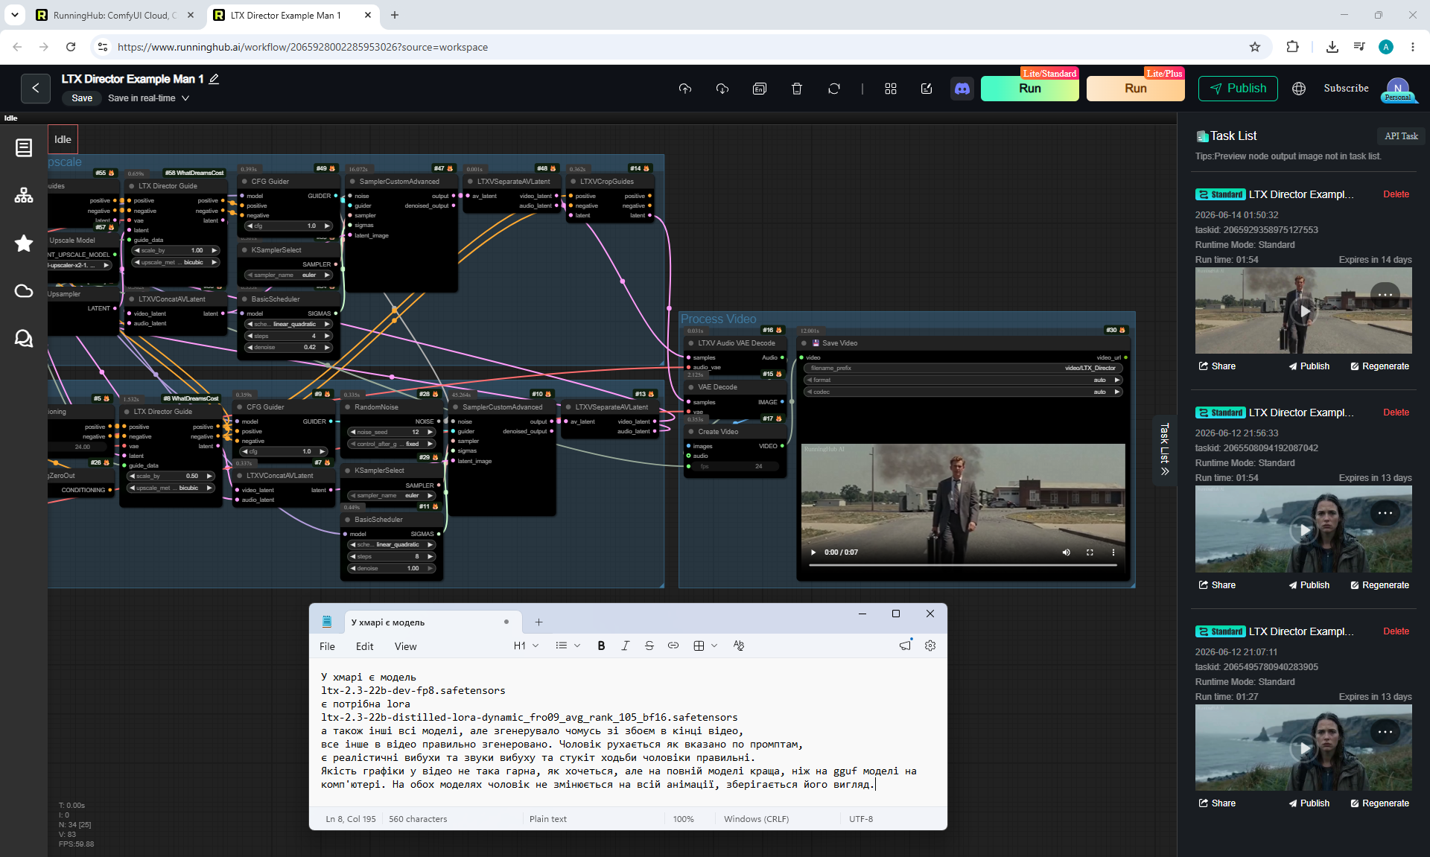Click the cloud download icon in toolbar
1430x857 pixels.
[722, 89]
